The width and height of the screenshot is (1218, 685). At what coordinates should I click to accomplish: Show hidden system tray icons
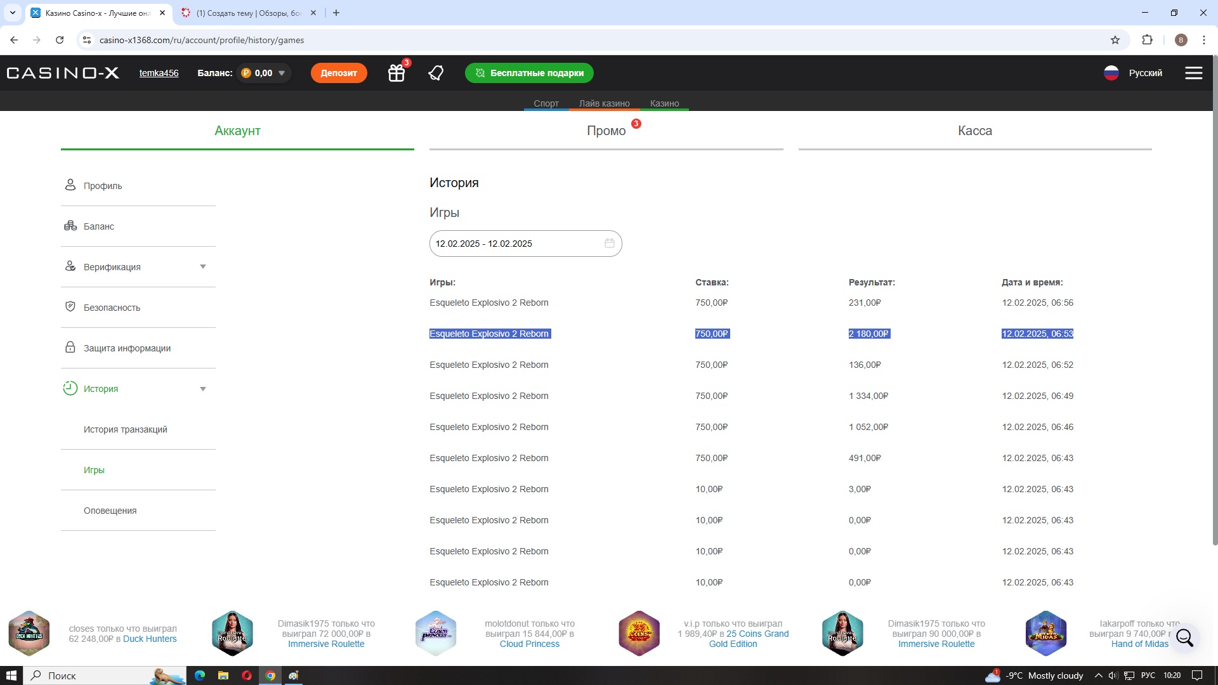(x=1098, y=675)
